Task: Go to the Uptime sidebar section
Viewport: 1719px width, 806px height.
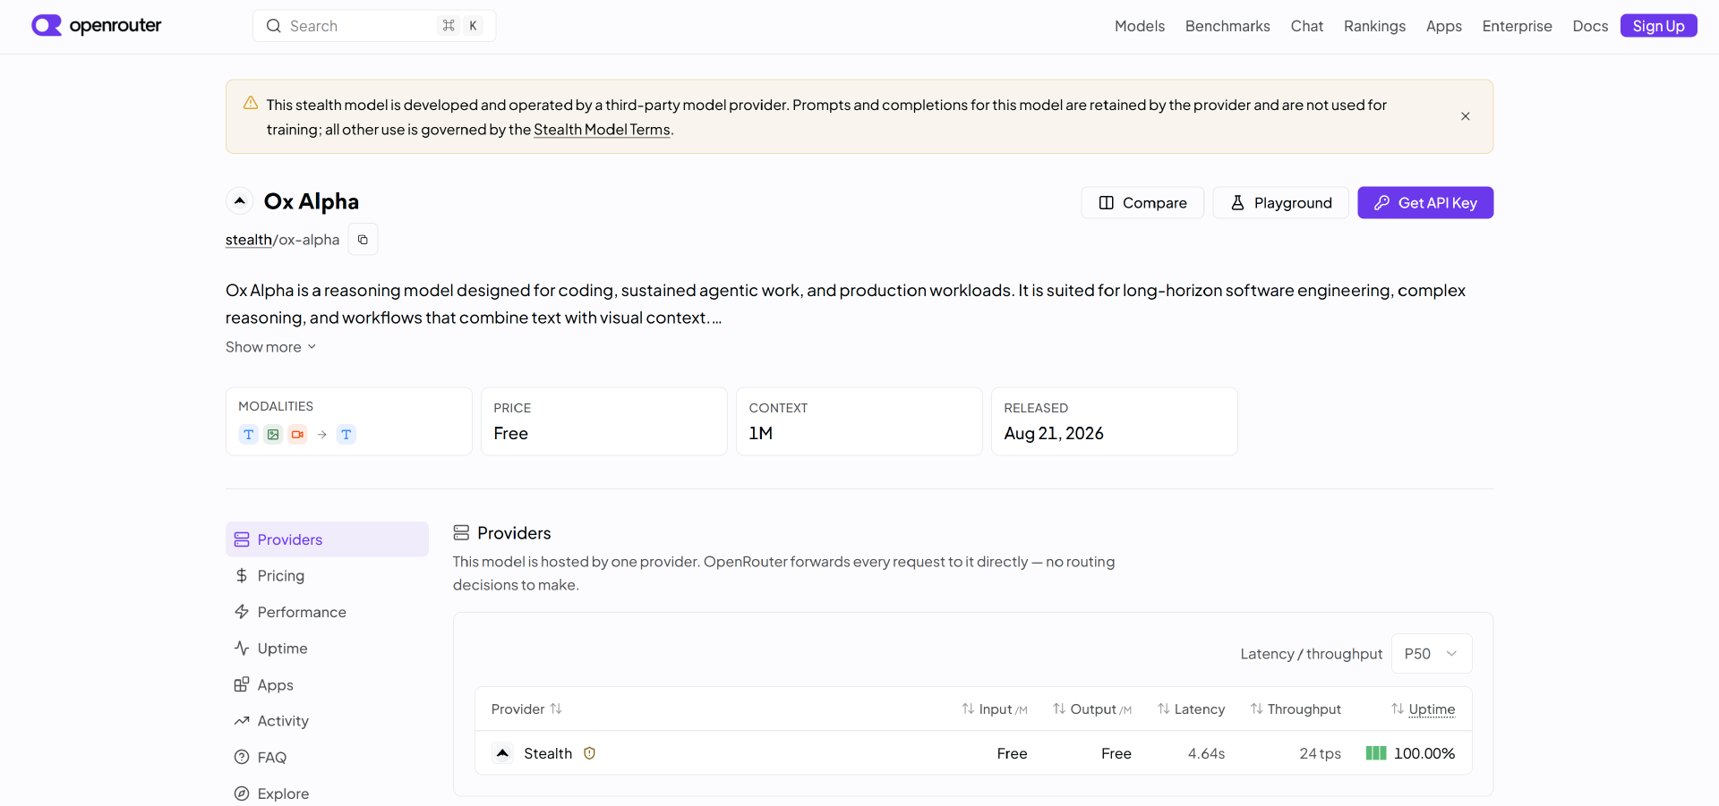Action: pos(327,649)
